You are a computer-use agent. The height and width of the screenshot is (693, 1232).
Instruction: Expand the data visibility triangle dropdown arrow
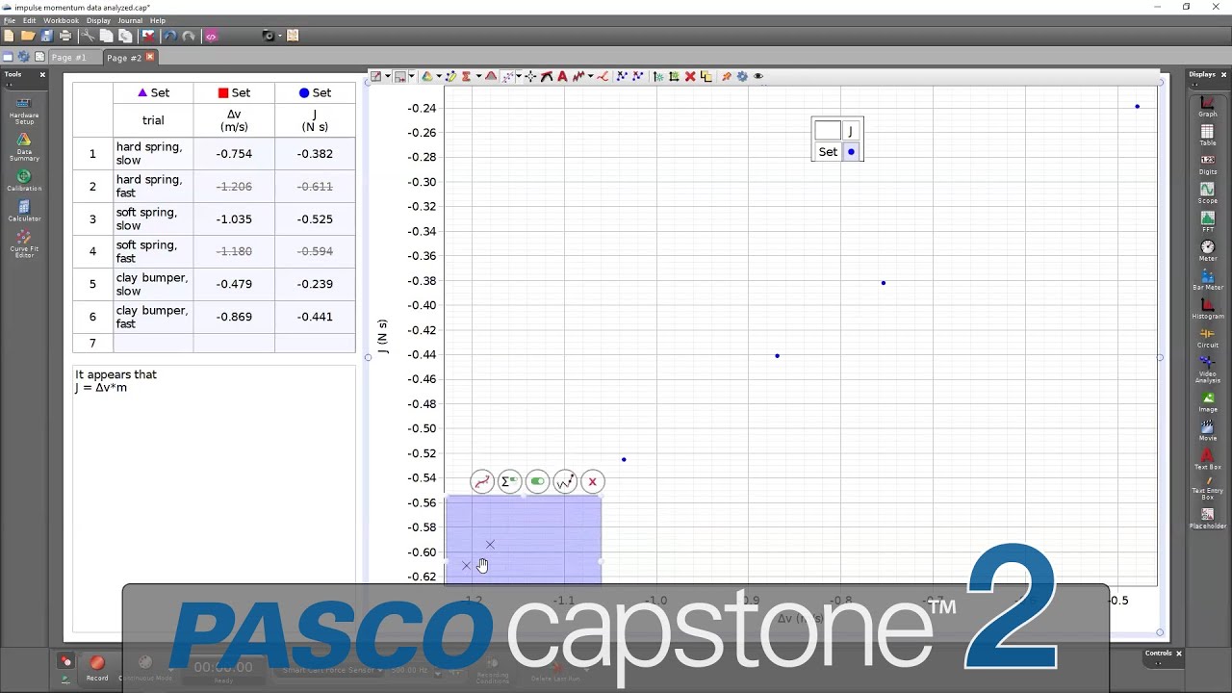tap(439, 76)
